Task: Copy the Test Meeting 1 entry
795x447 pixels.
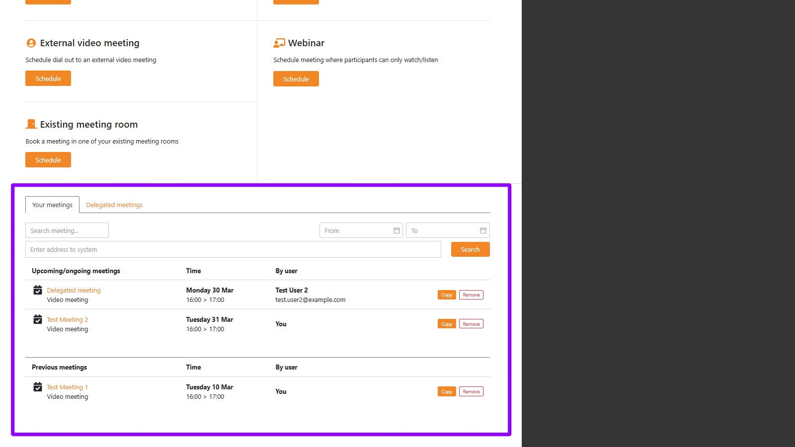Action: click(447, 392)
